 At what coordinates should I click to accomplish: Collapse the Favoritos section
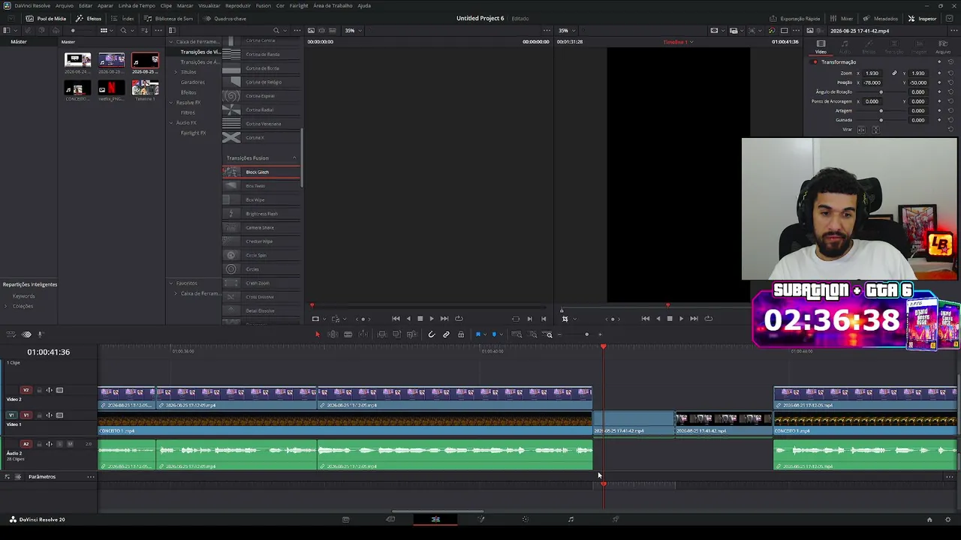(x=171, y=283)
